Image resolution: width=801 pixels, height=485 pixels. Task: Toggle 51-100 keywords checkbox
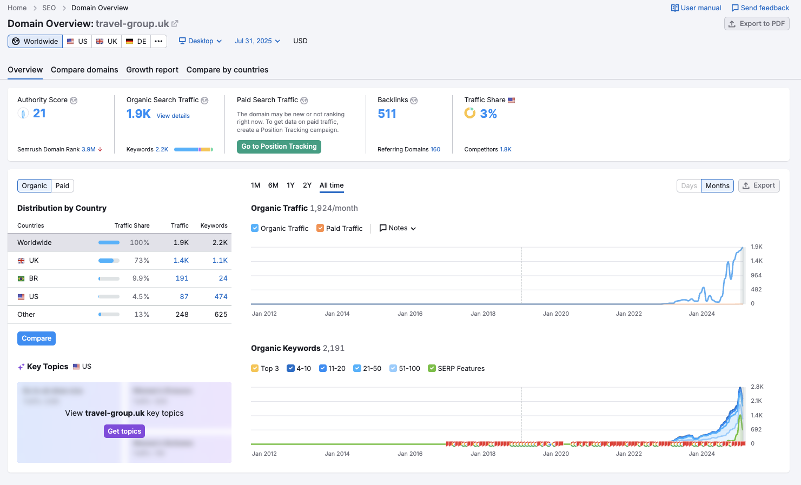[393, 368]
